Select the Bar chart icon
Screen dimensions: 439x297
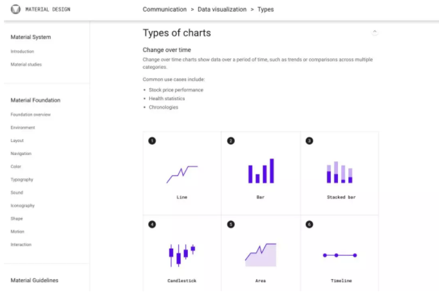tap(261, 171)
